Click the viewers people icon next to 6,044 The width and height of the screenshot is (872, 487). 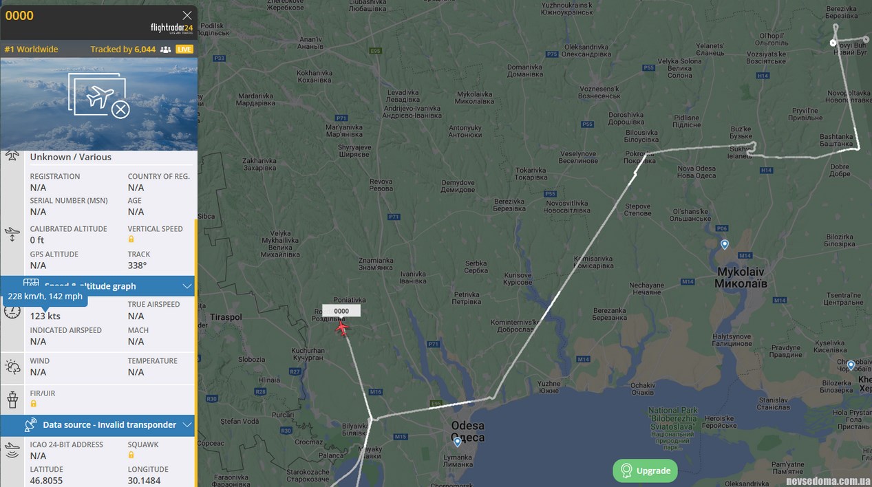166,50
